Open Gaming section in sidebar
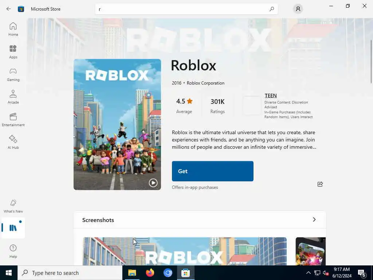 tap(13, 74)
